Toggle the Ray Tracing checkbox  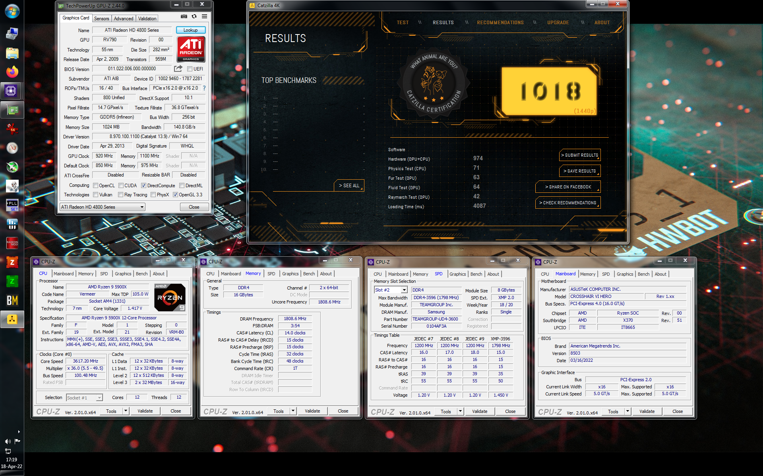point(121,195)
